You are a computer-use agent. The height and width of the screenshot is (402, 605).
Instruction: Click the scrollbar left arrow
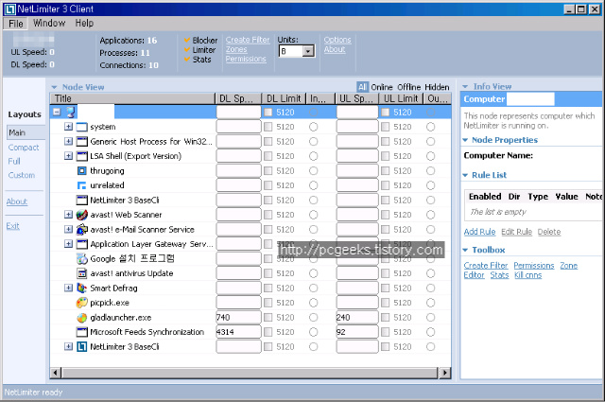pos(56,373)
